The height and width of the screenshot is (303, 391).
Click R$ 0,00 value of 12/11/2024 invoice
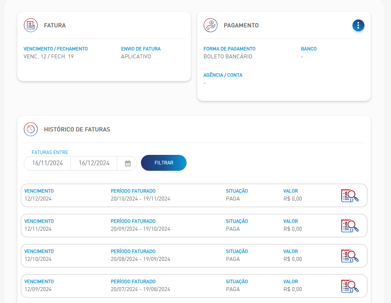click(293, 229)
